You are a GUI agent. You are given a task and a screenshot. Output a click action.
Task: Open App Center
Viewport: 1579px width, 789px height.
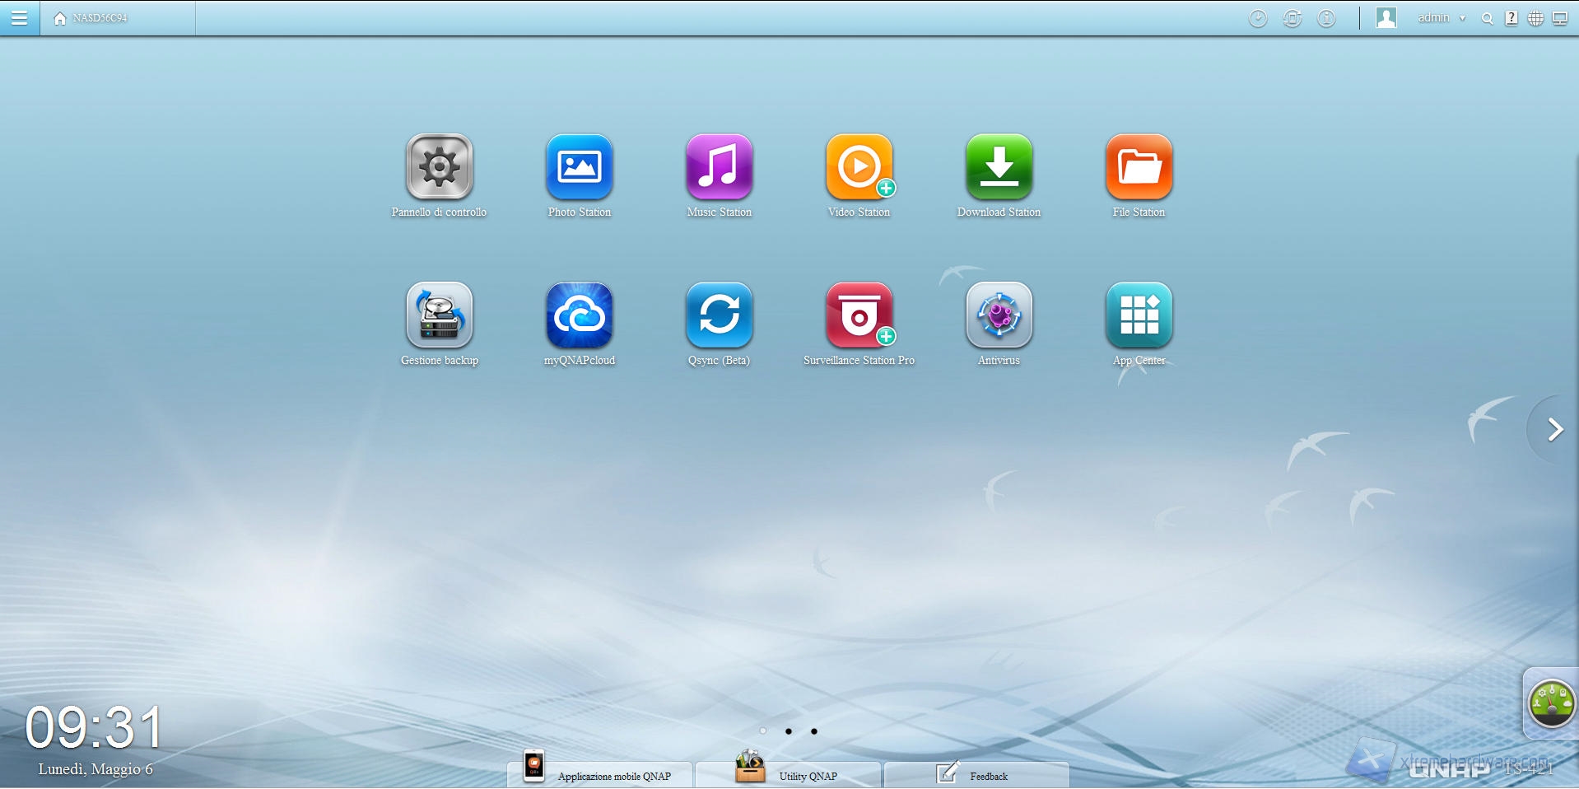coord(1139,315)
